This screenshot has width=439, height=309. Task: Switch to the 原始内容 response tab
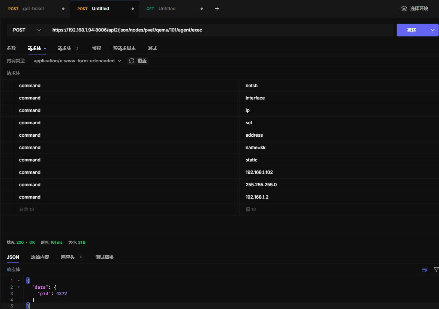tap(40, 257)
